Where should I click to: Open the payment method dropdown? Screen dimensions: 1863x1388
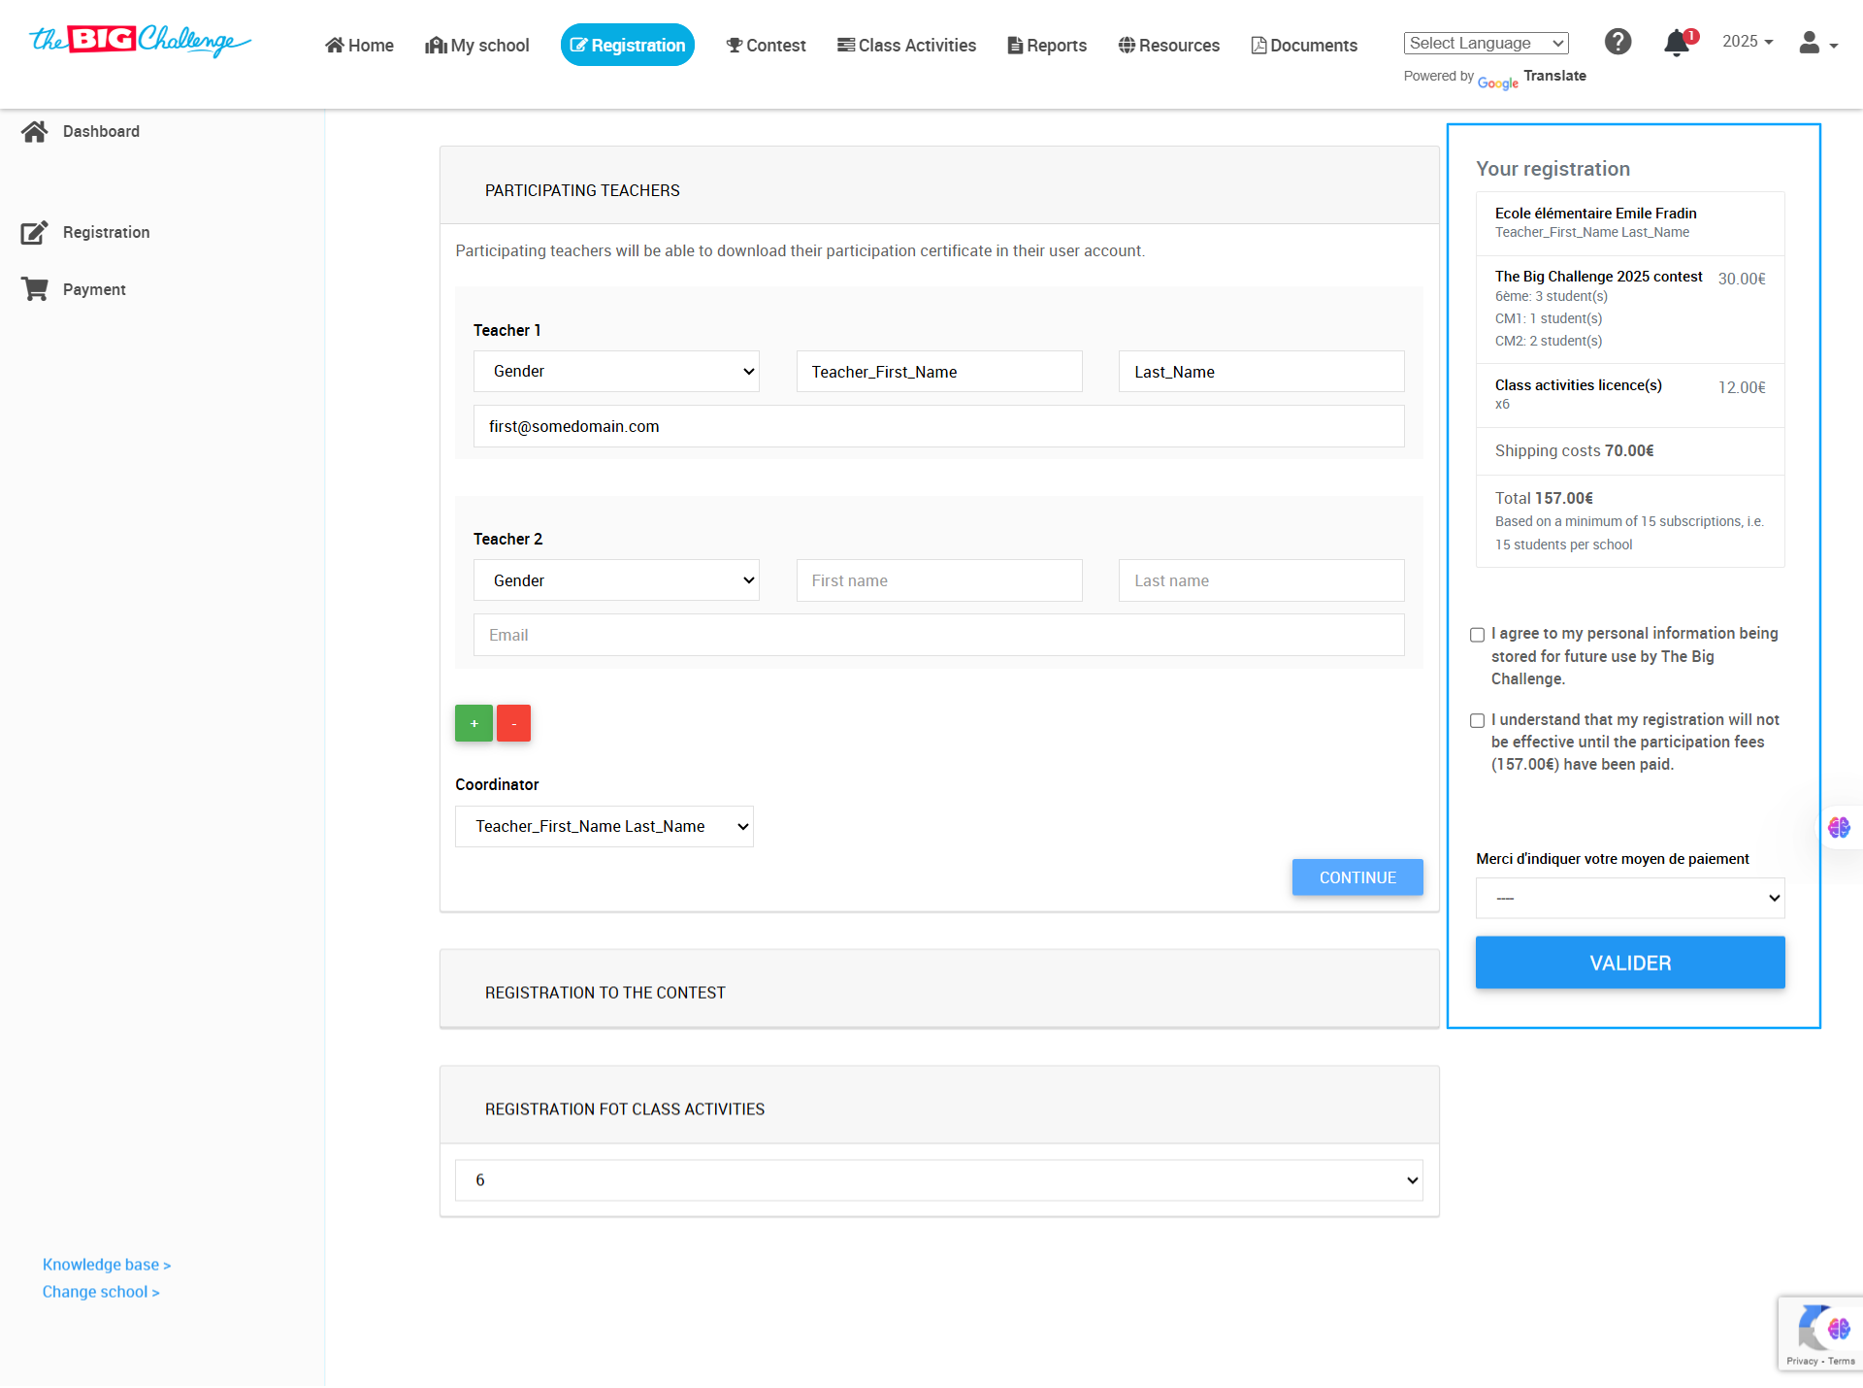(x=1629, y=899)
